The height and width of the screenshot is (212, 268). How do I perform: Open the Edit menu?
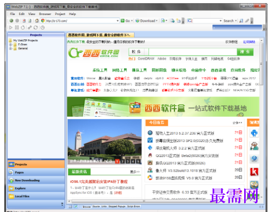pyautogui.click(x=22, y=14)
